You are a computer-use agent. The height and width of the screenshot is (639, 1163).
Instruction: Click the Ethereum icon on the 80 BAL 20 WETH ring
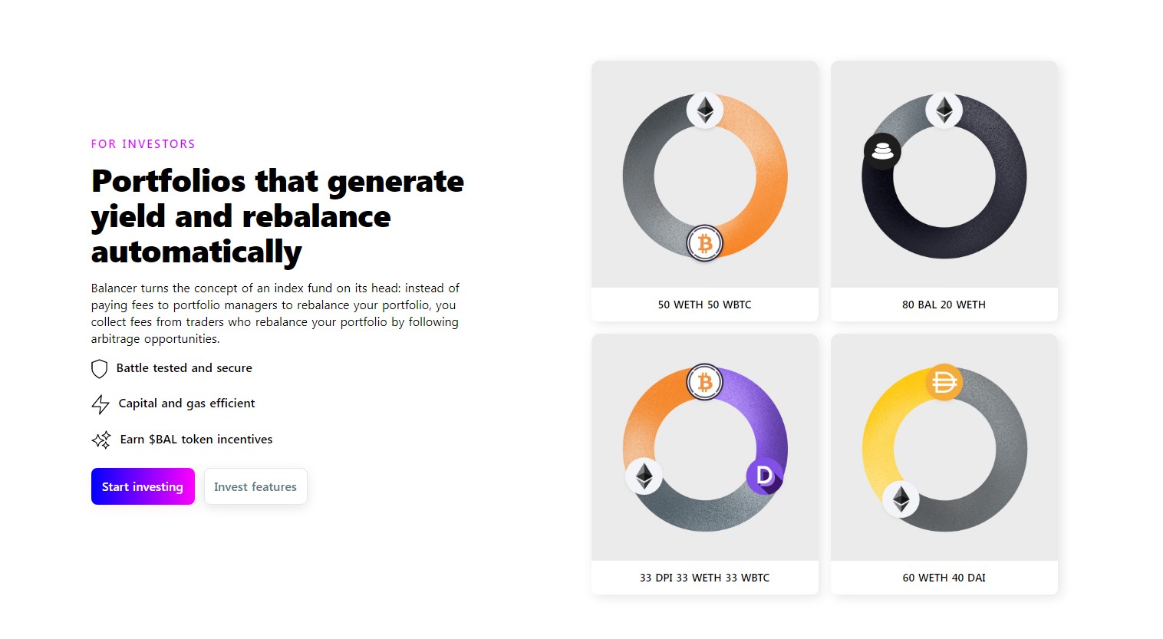944,110
